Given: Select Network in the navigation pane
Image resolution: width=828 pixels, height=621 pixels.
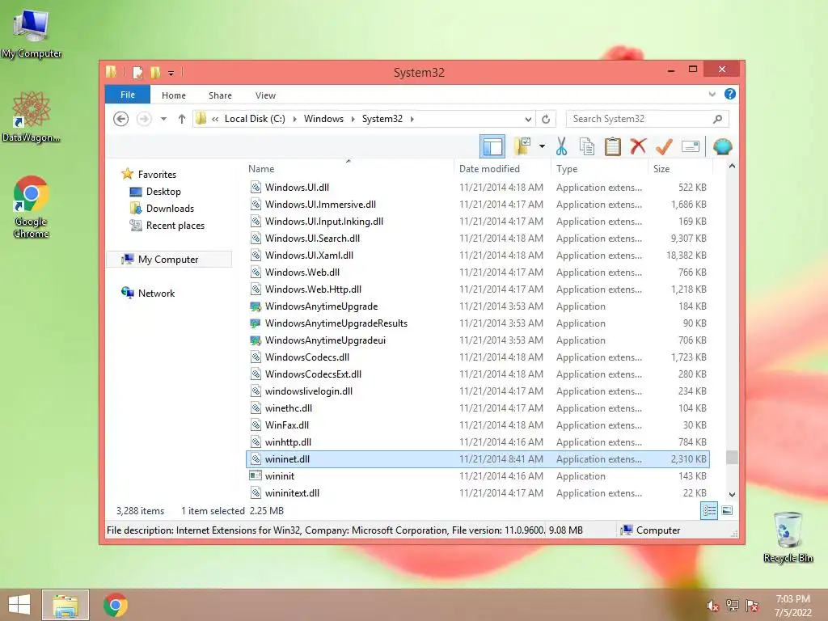Looking at the screenshot, I should (x=156, y=293).
